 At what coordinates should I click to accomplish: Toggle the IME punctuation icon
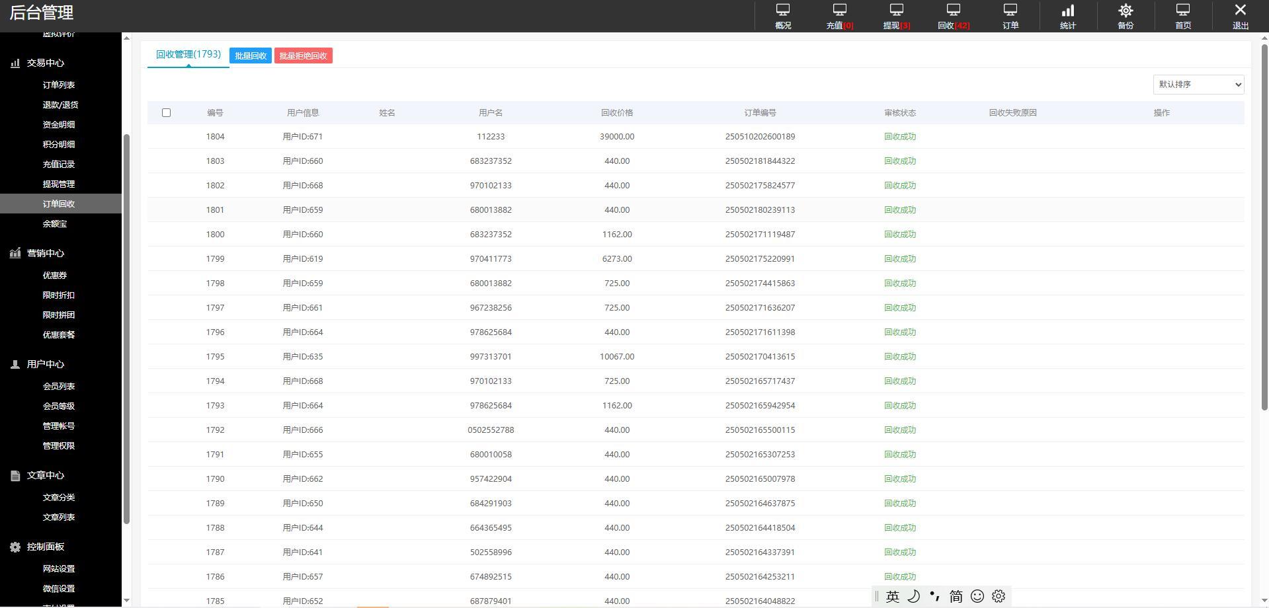(934, 596)
